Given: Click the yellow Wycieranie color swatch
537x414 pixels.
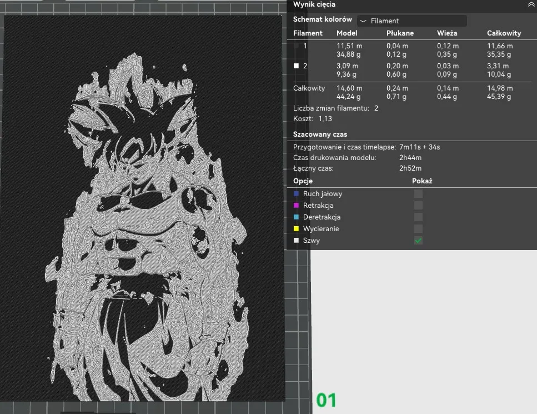Looking at the screenshot, I should pos(296,228).
